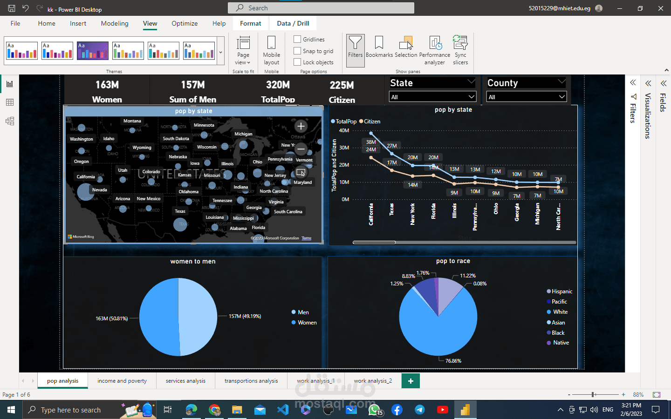Screen dimensions: 671x419
Task: Expand the Fields pane
Action: (x=664, y=83)
